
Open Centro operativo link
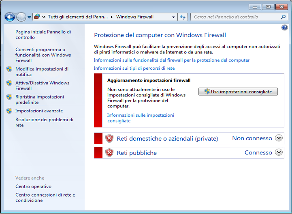click(x=33, y=186)
